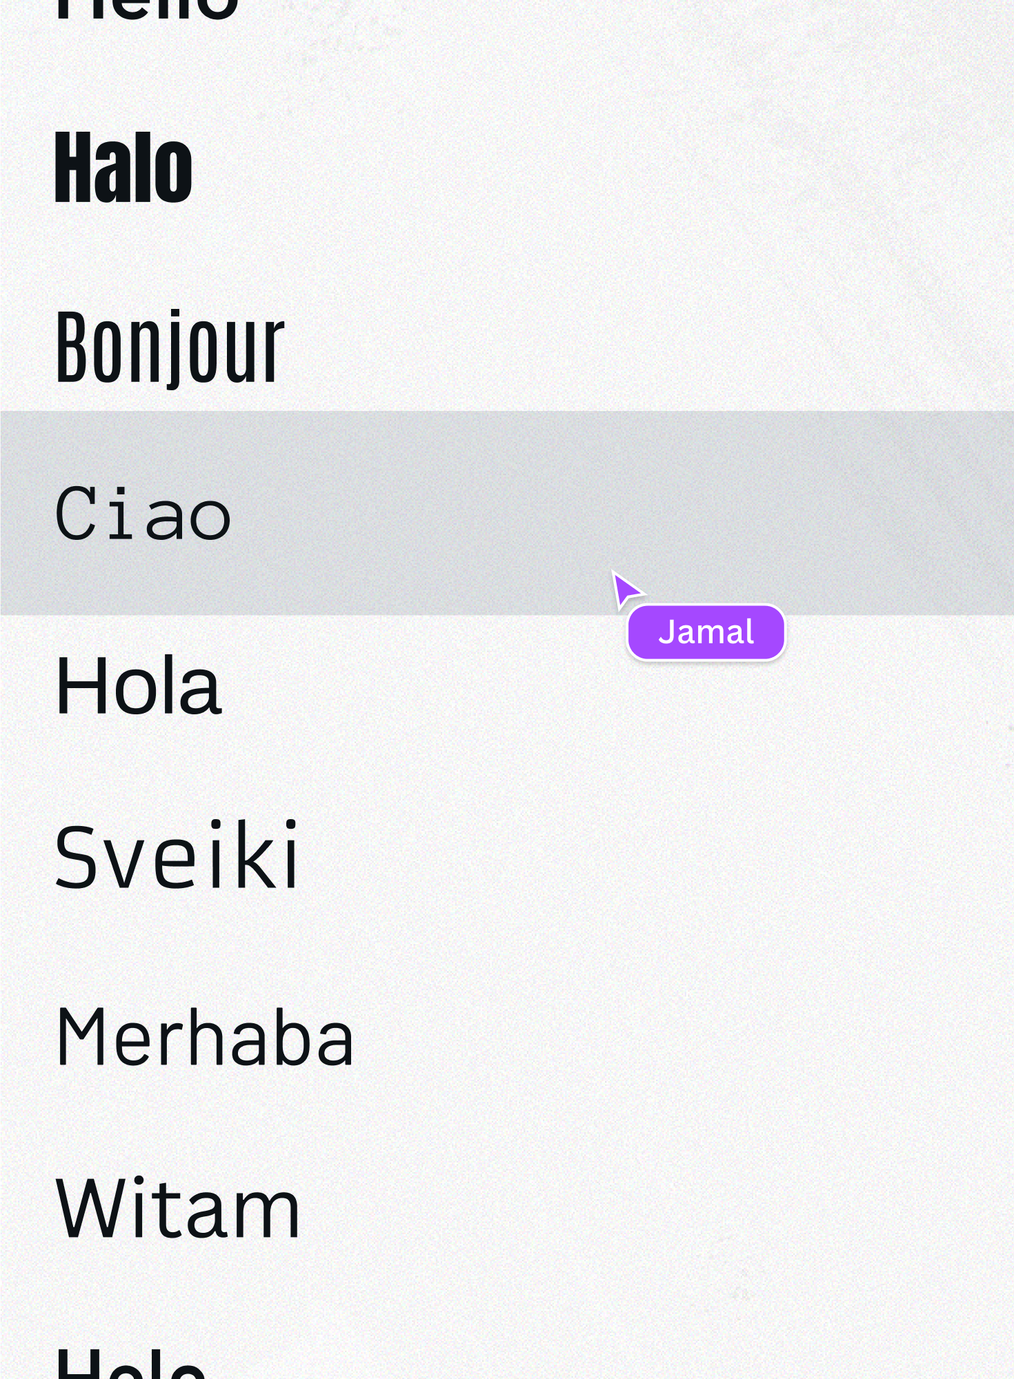
Task: Click the letter B in Bonjour
Action: pos(72,346)
